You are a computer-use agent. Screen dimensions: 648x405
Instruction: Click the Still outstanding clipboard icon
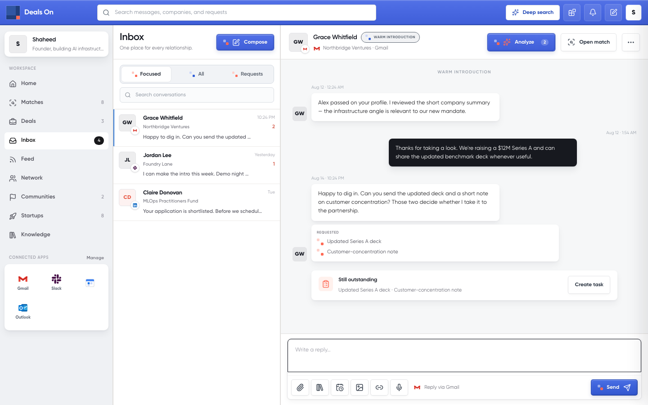point(326,284)
